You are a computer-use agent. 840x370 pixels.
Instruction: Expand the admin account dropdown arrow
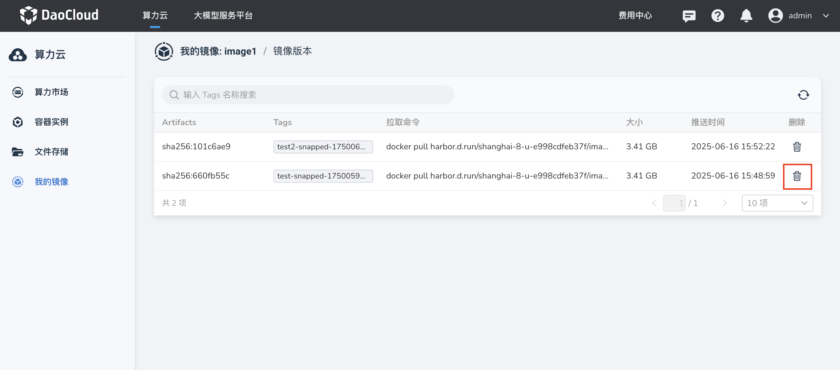point(826,16)
